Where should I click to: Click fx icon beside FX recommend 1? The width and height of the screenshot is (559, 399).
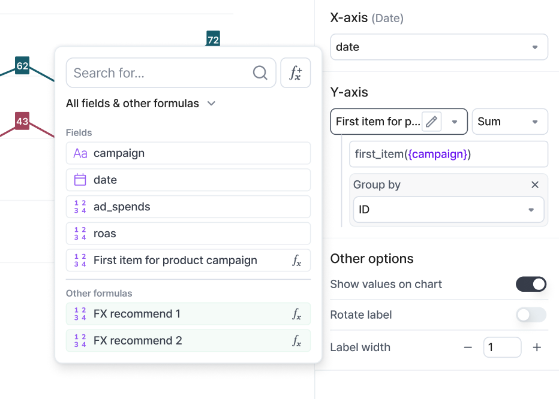click(x=297, y=314)
